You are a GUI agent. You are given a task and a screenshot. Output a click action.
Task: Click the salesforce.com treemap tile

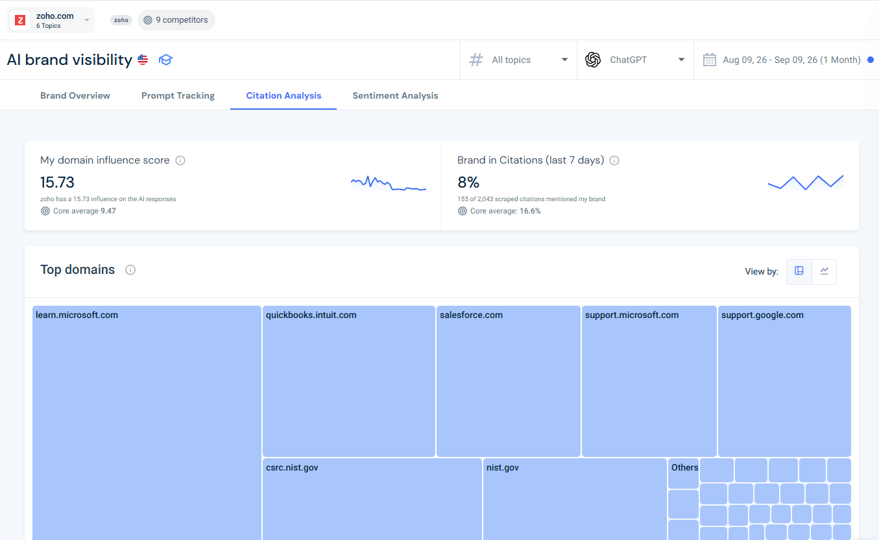pos(509,381)
